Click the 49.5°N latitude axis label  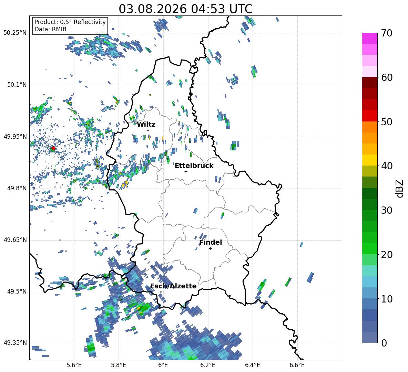coord(17,291)
